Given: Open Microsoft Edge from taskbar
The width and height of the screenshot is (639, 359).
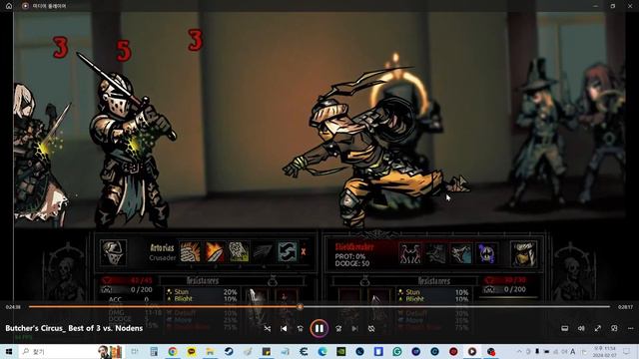Looking at the screenshot, I should [322, 351].
